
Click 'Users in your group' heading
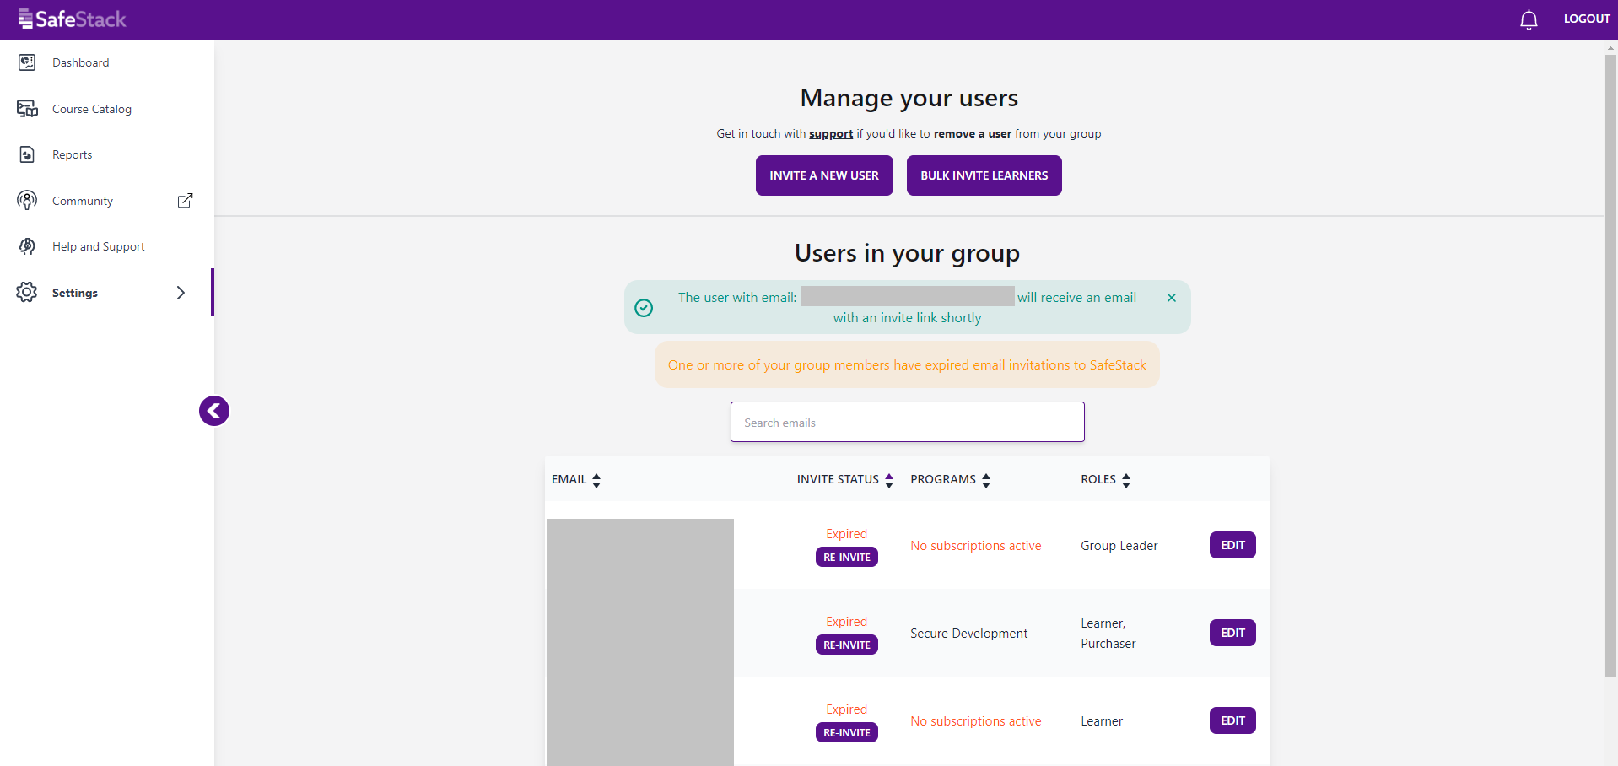pyautogui.click(x=907, y=253)
